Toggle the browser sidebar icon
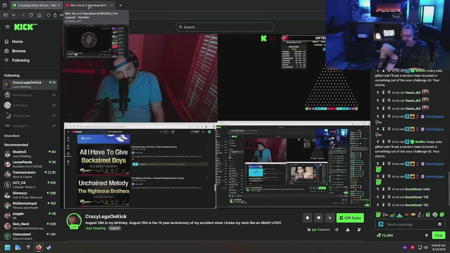Screen dimensions: 450x253 [5, 15]
